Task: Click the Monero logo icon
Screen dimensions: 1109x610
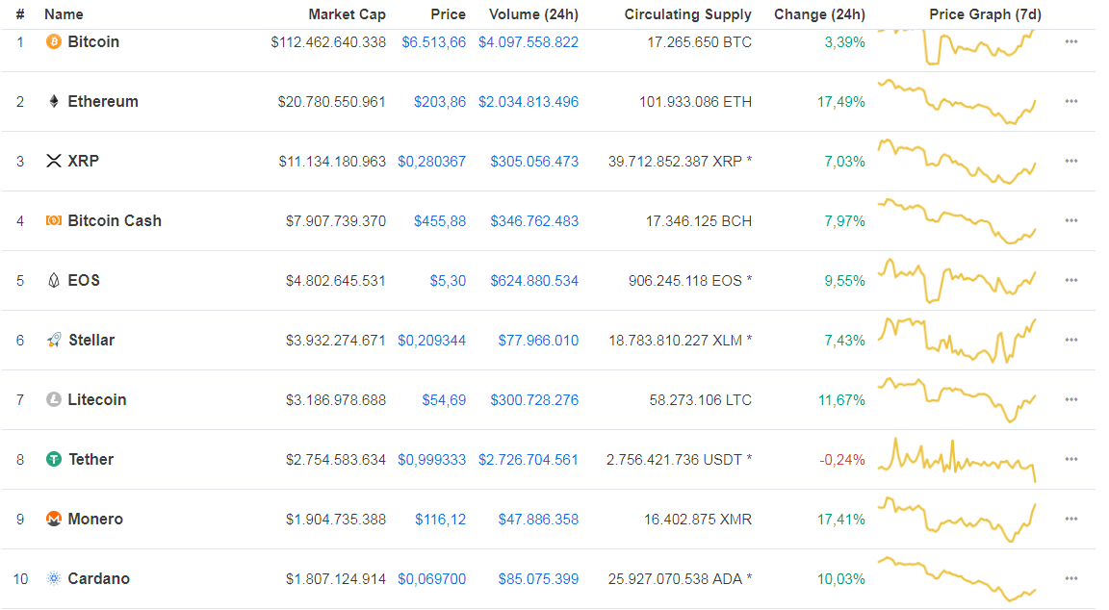Action: (54, 520)
